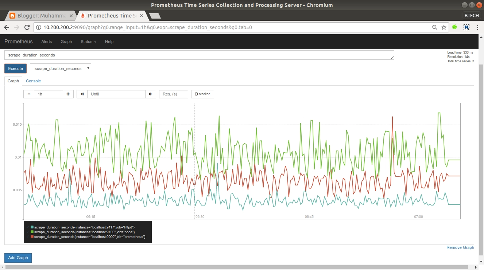Click the Prometheus flame favicon on tab
484x270 pixels.
(x=82, y=16)
